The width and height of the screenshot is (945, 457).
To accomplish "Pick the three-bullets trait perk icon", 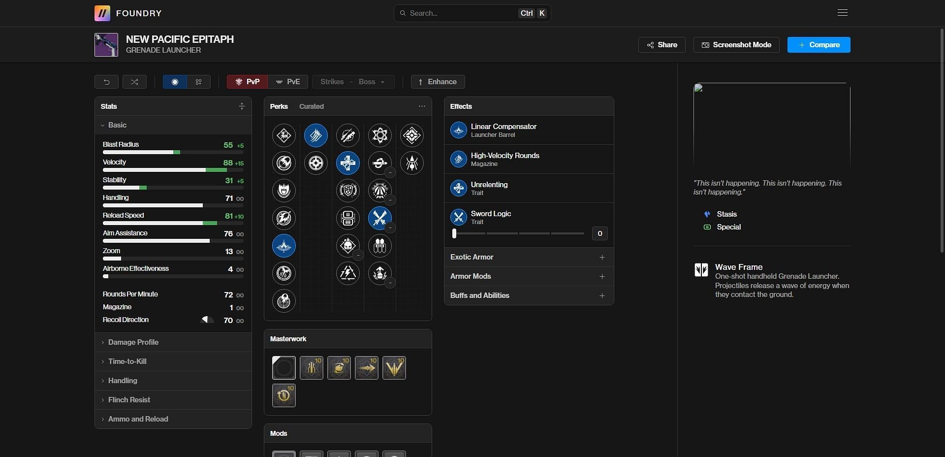I will coord(380,245).
